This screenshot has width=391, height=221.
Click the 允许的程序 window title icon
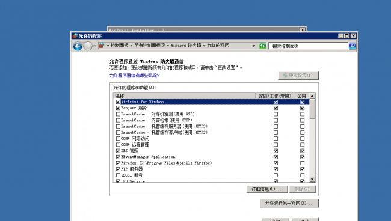pos(75,36)
